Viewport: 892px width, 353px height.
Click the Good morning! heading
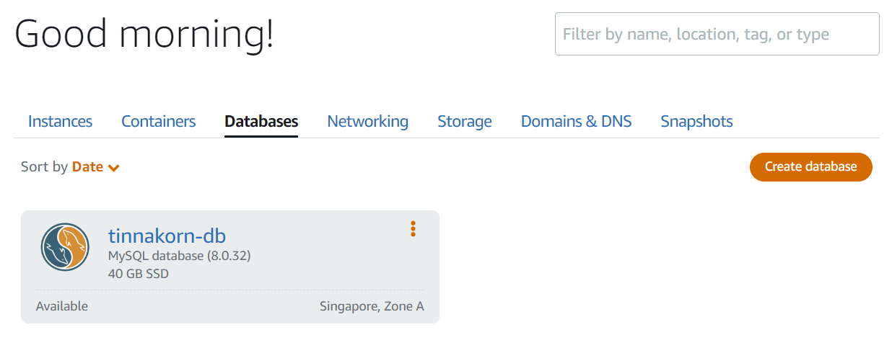pyautogui.click(x=144, y=34)
